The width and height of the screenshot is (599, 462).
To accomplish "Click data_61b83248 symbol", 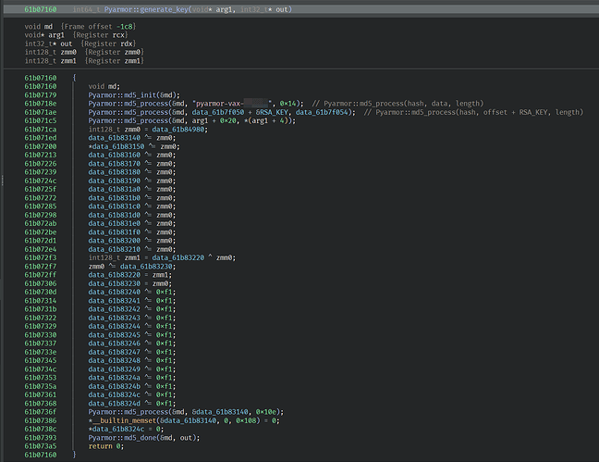I will (x=115, y=360).
